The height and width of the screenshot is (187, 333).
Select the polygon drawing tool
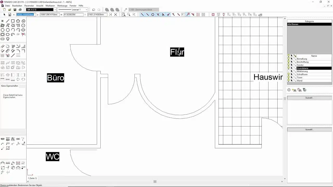click(18, 21)
